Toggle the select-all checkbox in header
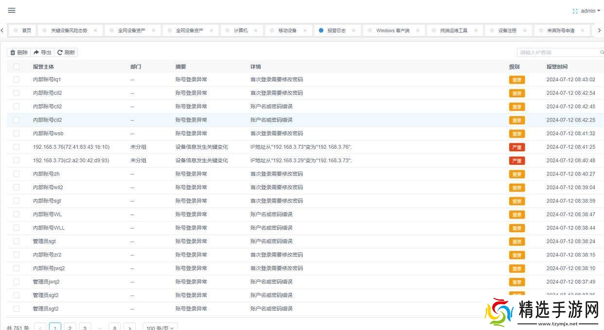Viewport: 604px width, 330px height. tap(17, 67)
